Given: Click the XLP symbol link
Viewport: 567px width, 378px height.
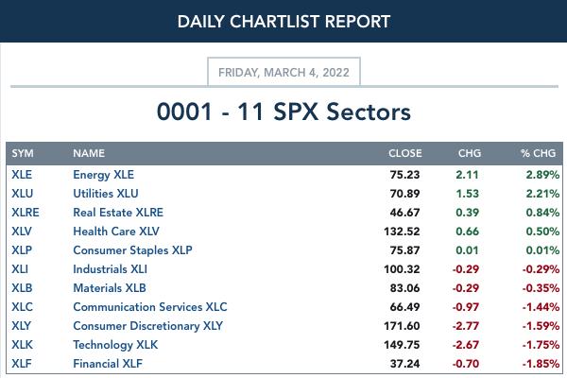Looking at the screenshot, I should [22, 250].
